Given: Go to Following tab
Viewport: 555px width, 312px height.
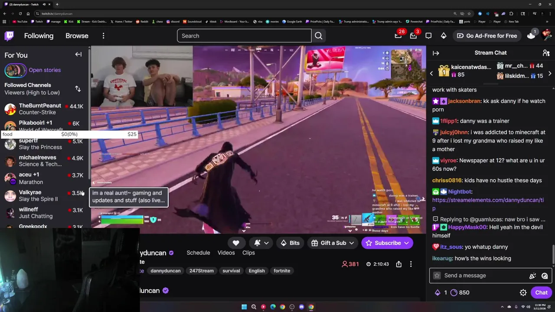Looking at the screenshot, I should [39, 36].
